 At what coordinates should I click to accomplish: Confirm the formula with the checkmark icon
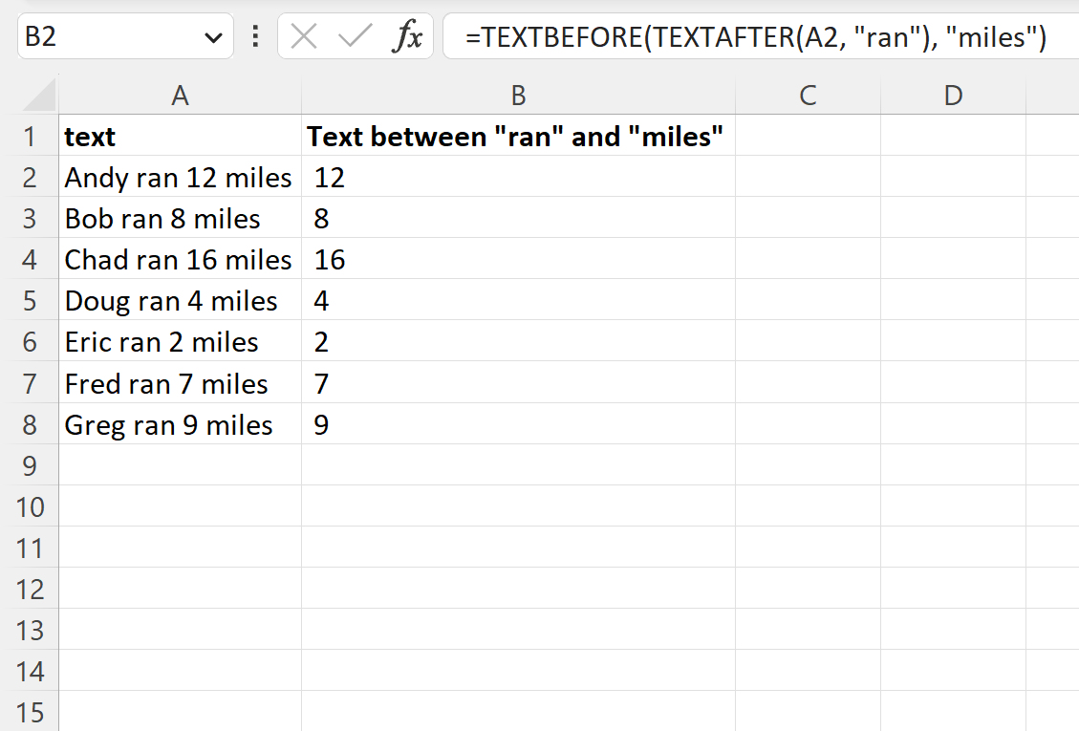[356, 35]
